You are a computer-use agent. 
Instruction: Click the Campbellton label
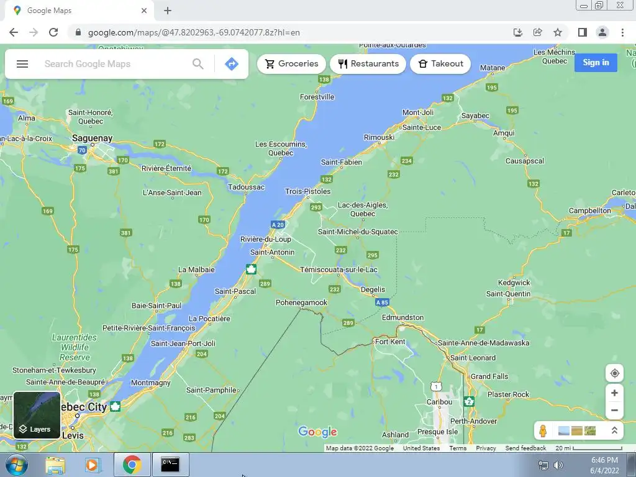pyautogui.click(x=590, y=211)
